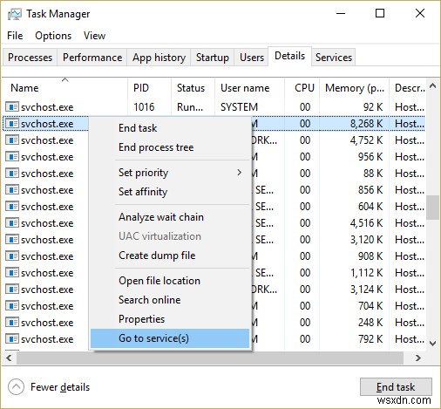Viewport: 441px width, 409px height.
Task: Open the File menu
Action: pyautogui.click(x=15, y=36)
